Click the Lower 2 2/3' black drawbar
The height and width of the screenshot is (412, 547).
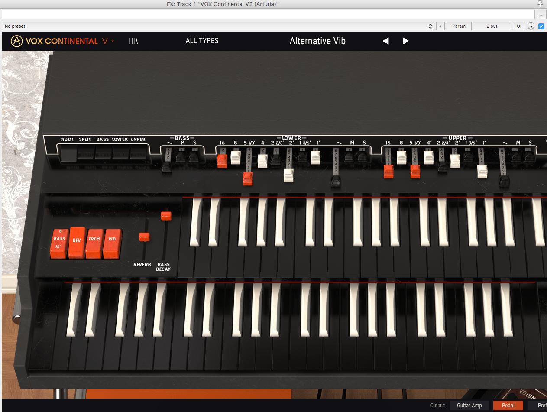pyautogui.click(x=276, y=160)
